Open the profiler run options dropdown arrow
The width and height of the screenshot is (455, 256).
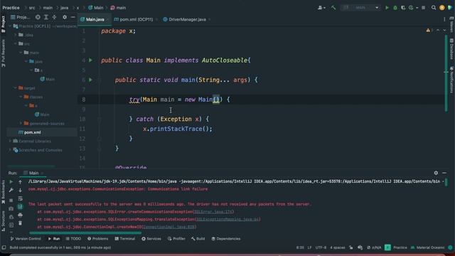(x=417, y=8)
